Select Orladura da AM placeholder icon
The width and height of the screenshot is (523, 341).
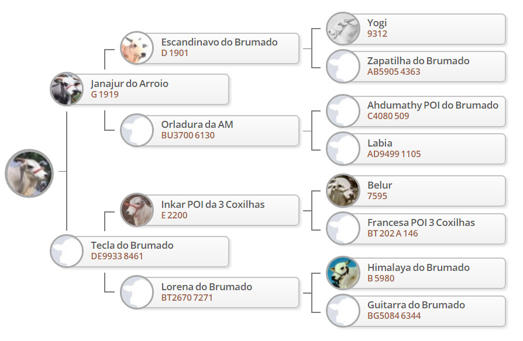click(x=137, y=130)
